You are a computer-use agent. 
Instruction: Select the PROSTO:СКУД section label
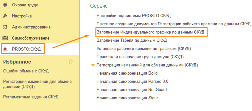[26, 49]
